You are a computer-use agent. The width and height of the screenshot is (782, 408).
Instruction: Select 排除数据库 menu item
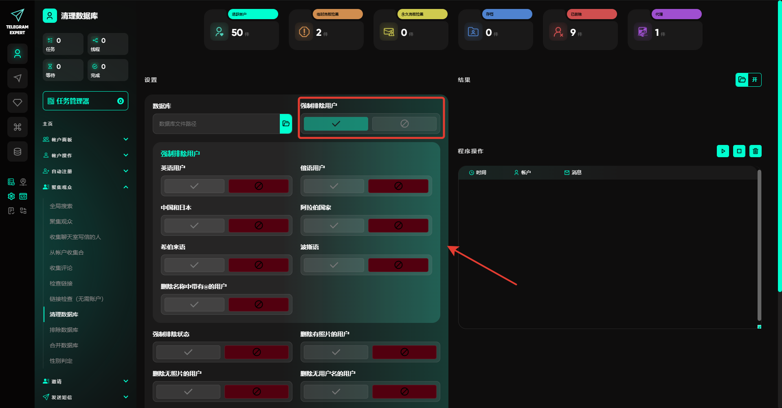coord(64,330)
